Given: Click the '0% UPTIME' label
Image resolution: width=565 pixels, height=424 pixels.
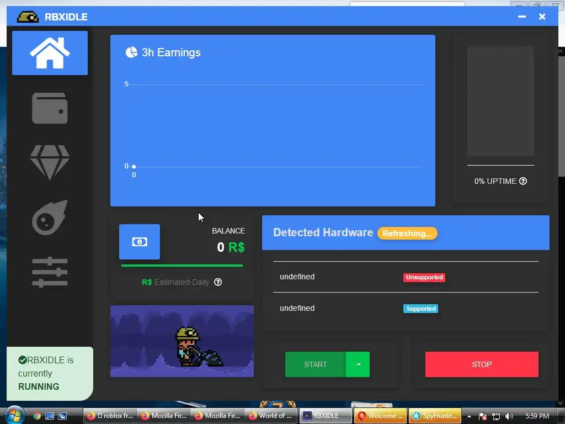Looking at the screenshot, I should click(x=495, y=181).
